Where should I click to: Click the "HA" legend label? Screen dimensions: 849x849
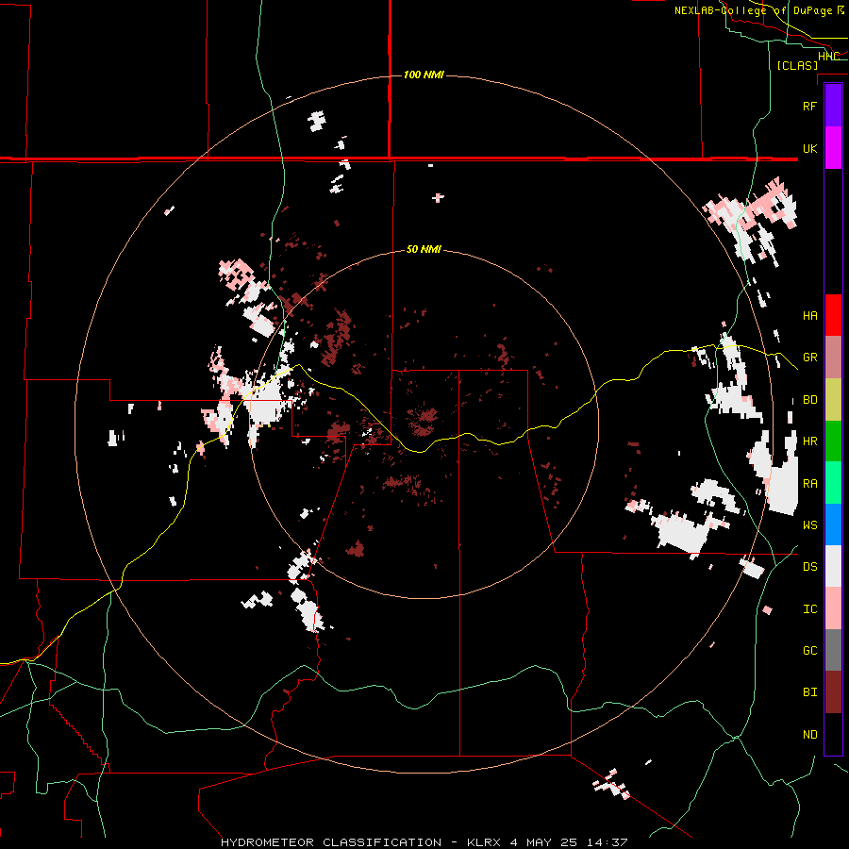(809, 316)
